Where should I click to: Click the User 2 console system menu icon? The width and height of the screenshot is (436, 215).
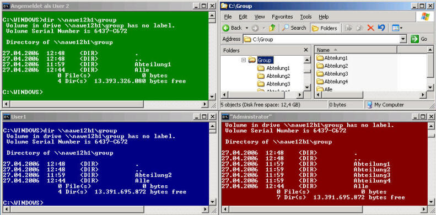(6, 6)
